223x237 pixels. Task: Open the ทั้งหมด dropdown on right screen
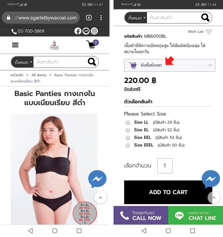[x=136, y=18]
